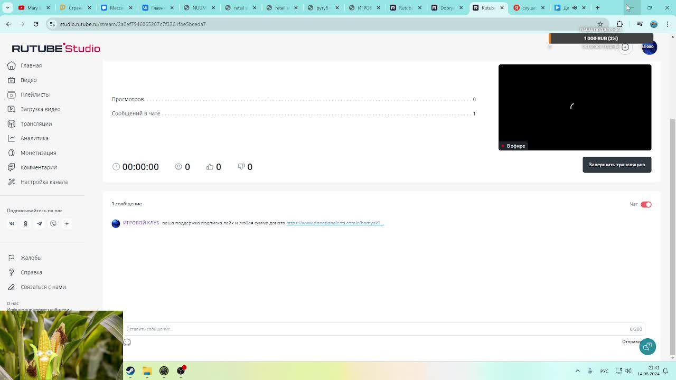The width and height of the screenshot is (676, 380).
Task: Click the О нас link
Action: coord(13,303)
